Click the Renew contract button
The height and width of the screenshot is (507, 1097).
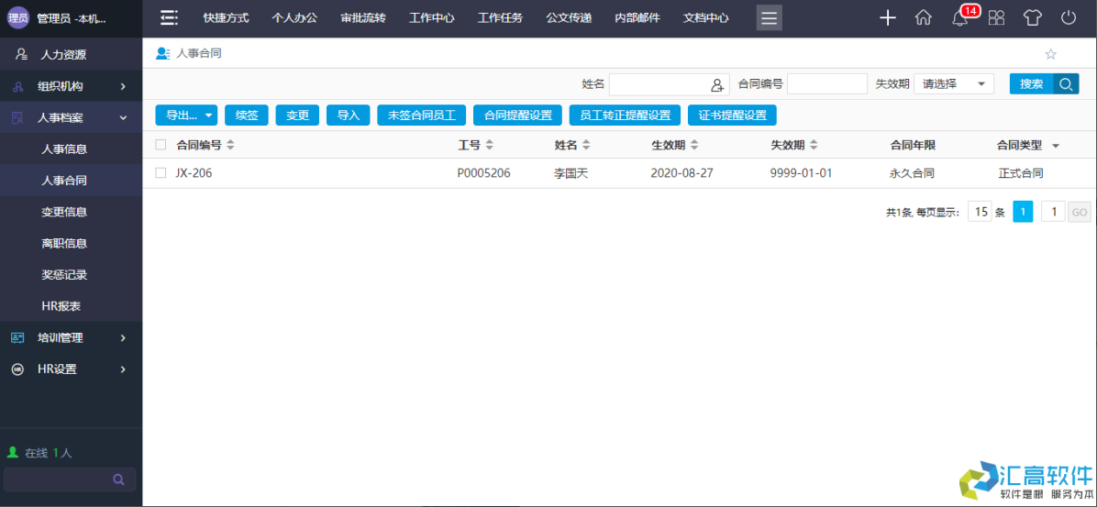[x=247, y=116]
